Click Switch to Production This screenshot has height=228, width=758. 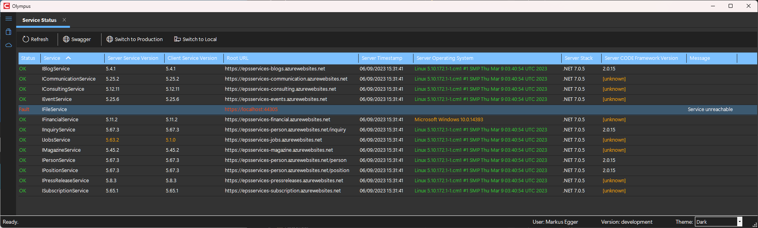point(134,39)
